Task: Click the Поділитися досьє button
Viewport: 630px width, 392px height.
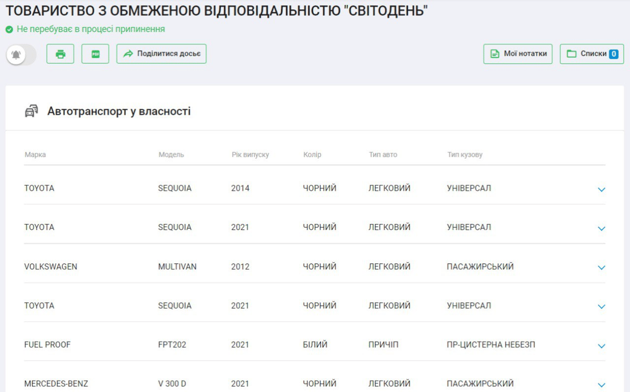Action: 161,54
